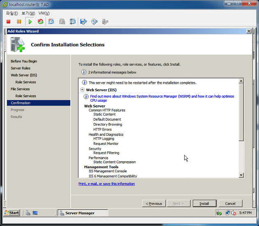Click the taskbar clock showing 5:47 PM
The image size is (259, 226).
245,213
